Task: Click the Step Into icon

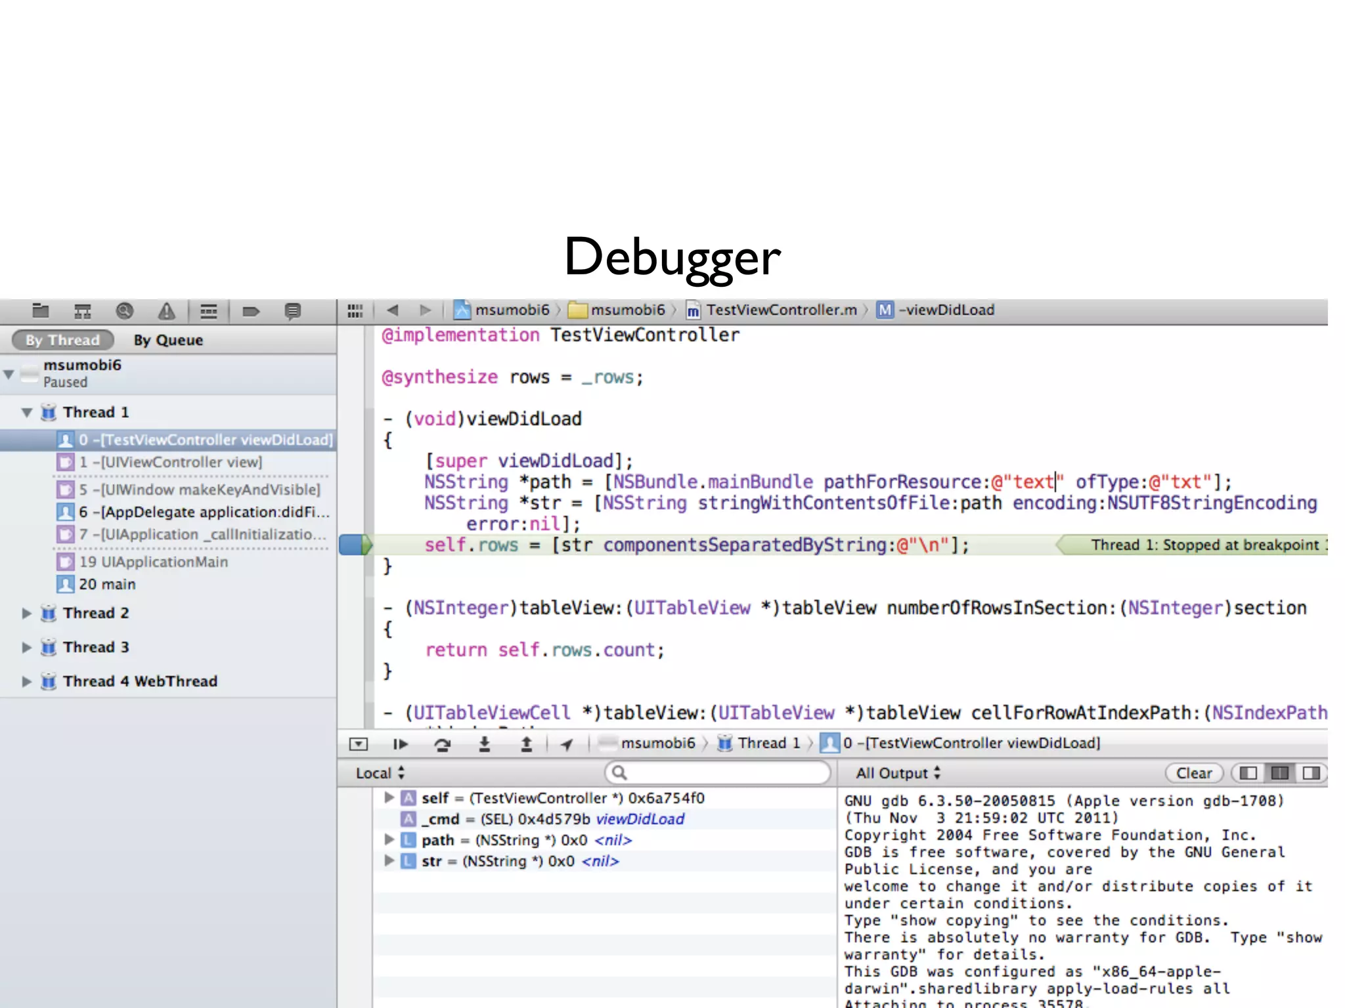Action: click(484, 744)
